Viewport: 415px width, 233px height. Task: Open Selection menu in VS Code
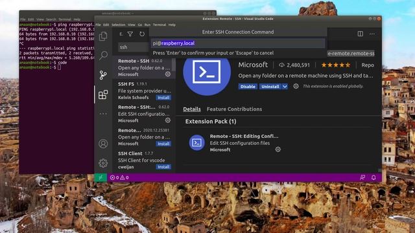(118, 25)
